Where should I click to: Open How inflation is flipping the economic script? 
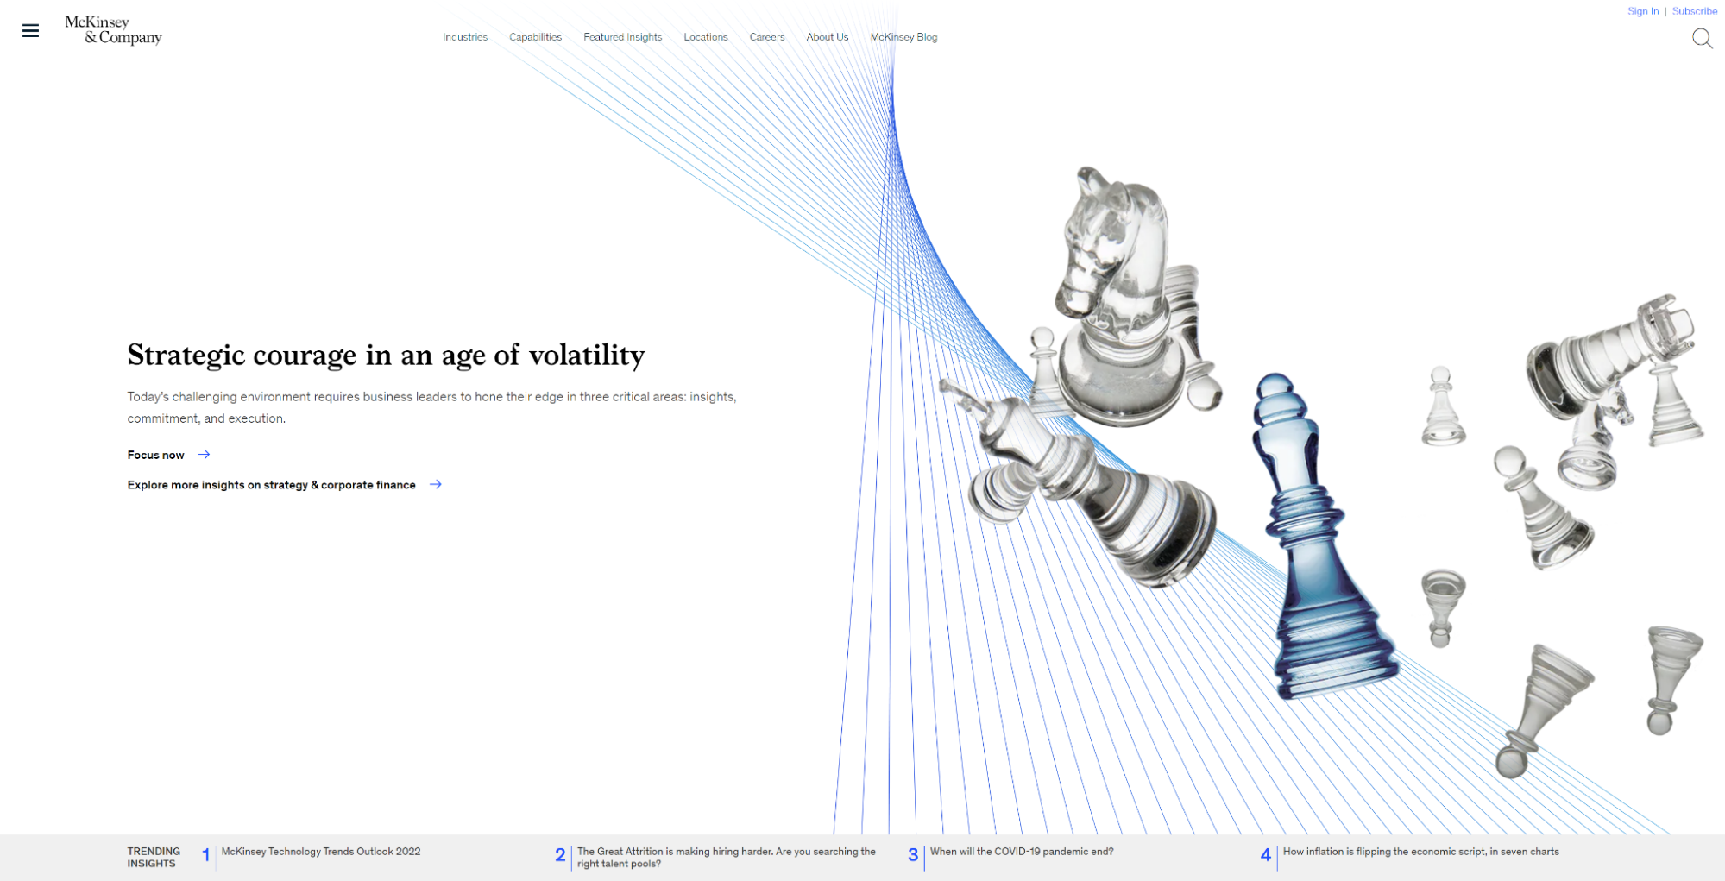click(x=1420, y=852)
